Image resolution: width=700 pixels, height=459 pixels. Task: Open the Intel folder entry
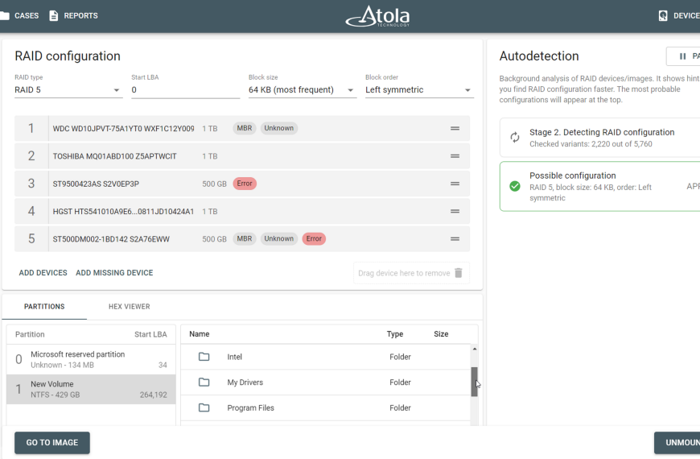(x=325, y=357)
